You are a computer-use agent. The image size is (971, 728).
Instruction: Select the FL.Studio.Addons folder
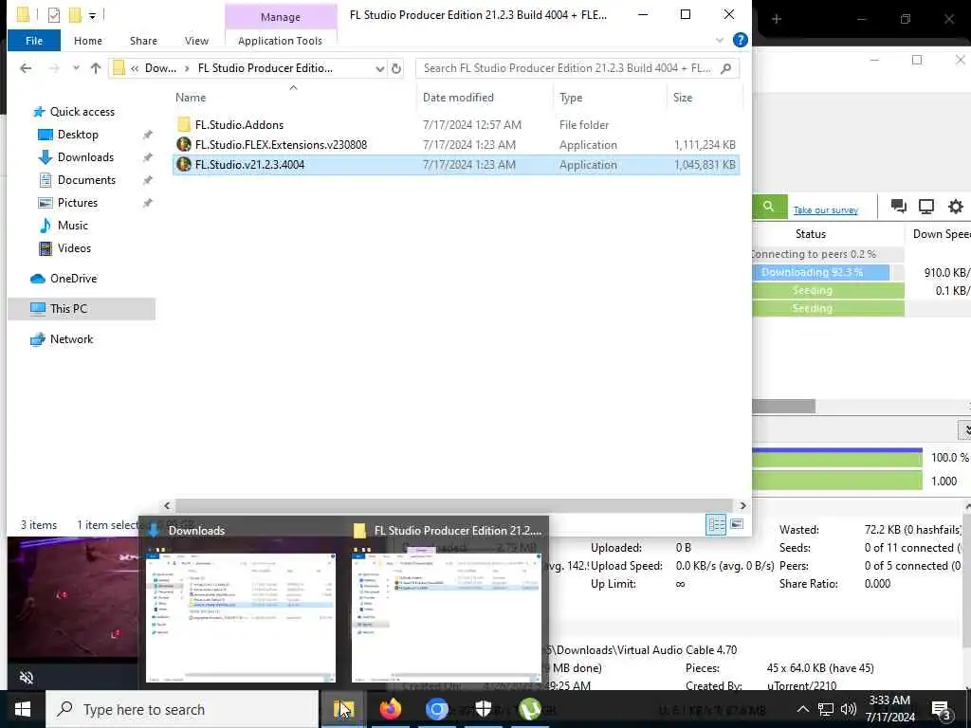pyautogui.click(x=239, y=125)
